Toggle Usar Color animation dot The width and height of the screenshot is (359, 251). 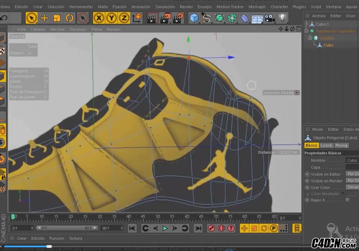tap(307, 187)
